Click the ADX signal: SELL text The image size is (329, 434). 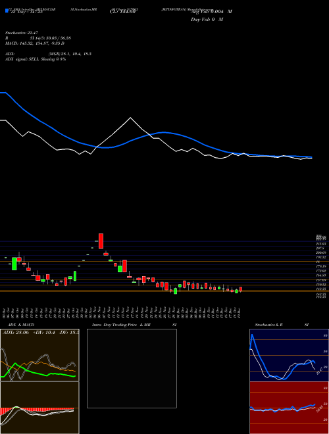click(x=36, y=59)
